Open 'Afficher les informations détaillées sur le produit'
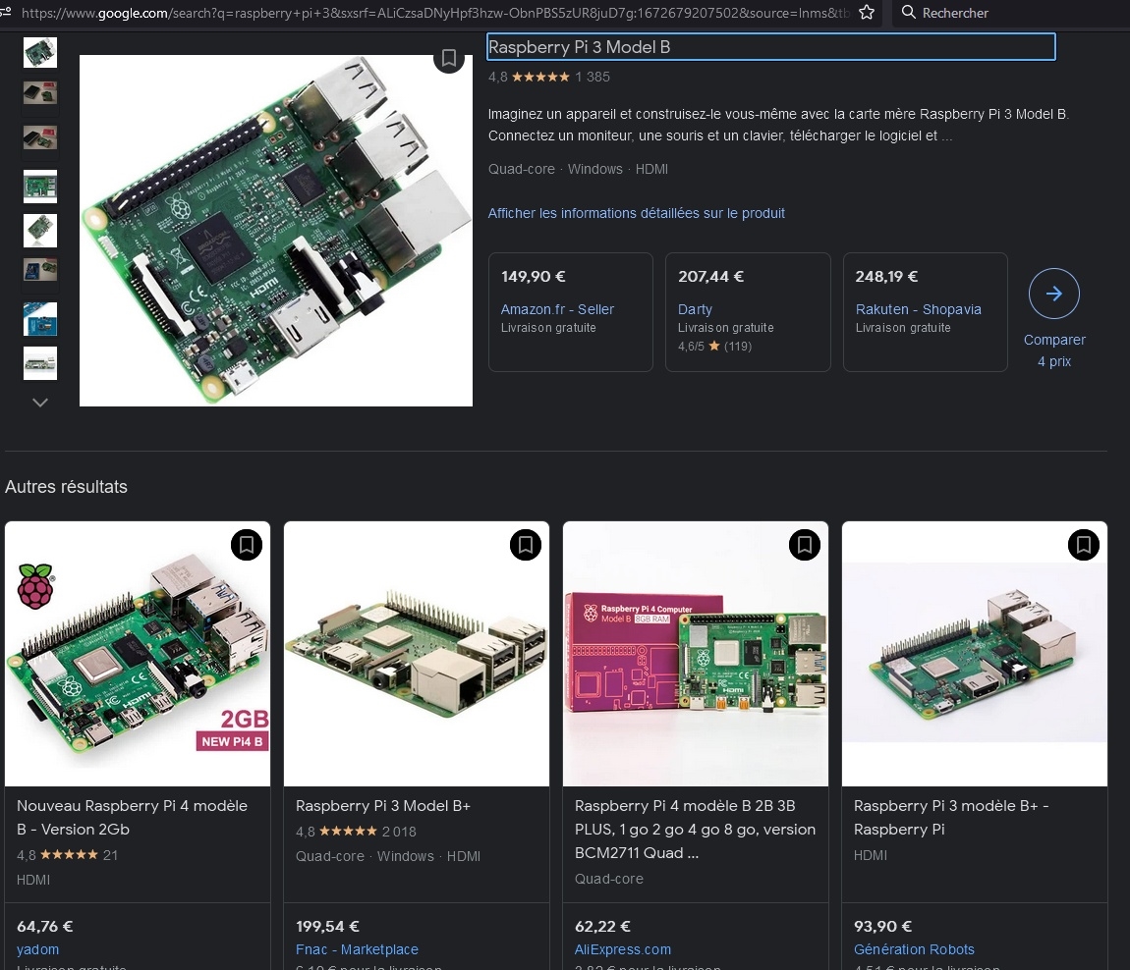Viewport: 1130px width, 970px height. (x=636, y=213)
